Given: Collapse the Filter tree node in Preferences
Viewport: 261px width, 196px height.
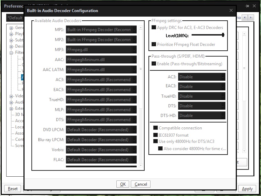Looking at the screenshot, I should click(11, 53).
